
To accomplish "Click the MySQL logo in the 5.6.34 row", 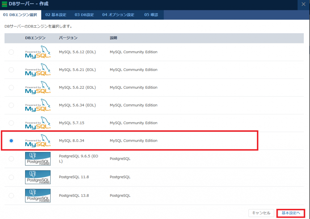I will coord(38,105).
